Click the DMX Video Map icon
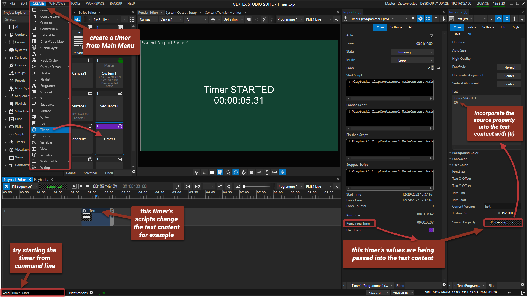The height and width of the screenshot is (297, 527). click(x=34, y=42)
